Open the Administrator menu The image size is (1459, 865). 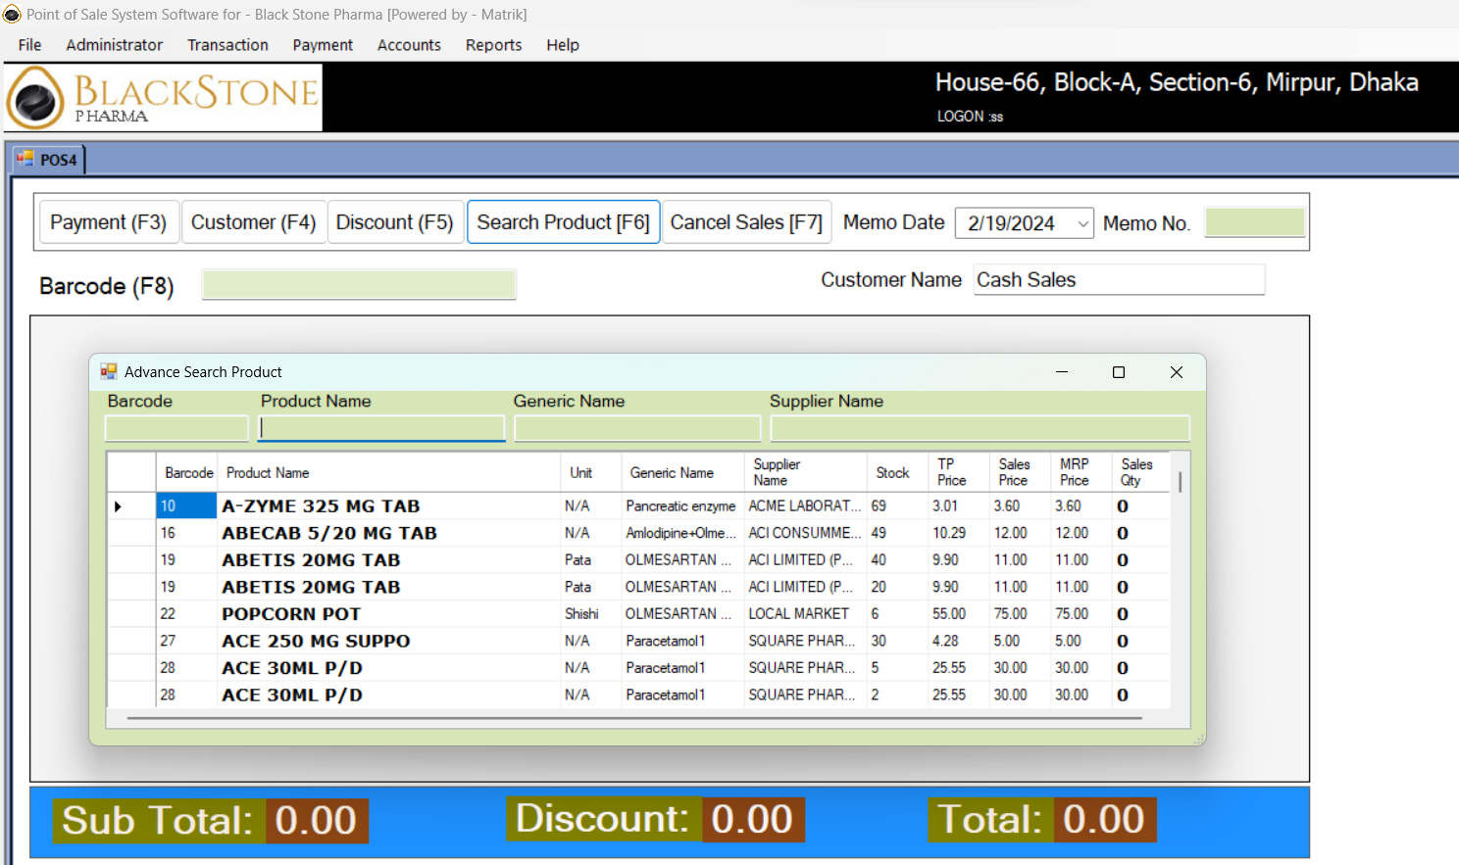pos(115,45)
